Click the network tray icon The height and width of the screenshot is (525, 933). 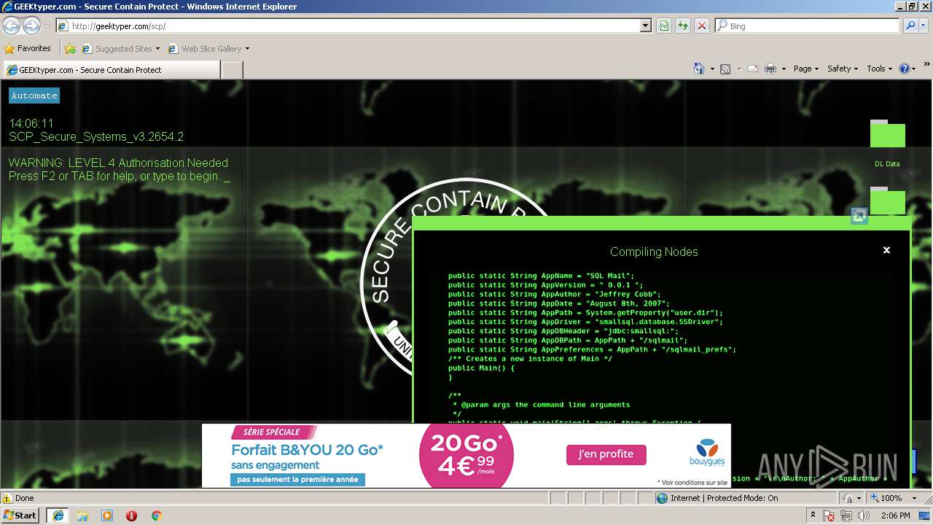[846, 516]
